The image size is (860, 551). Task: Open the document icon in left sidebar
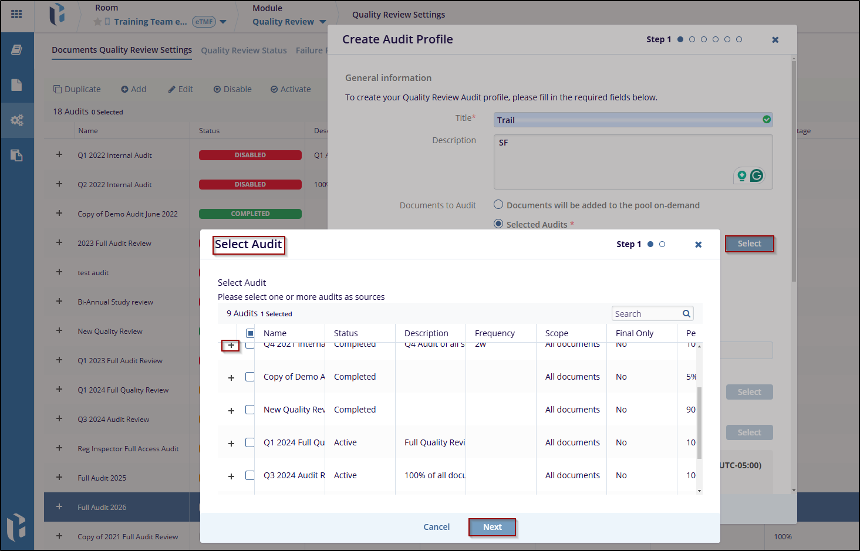[x=16, y=85]
